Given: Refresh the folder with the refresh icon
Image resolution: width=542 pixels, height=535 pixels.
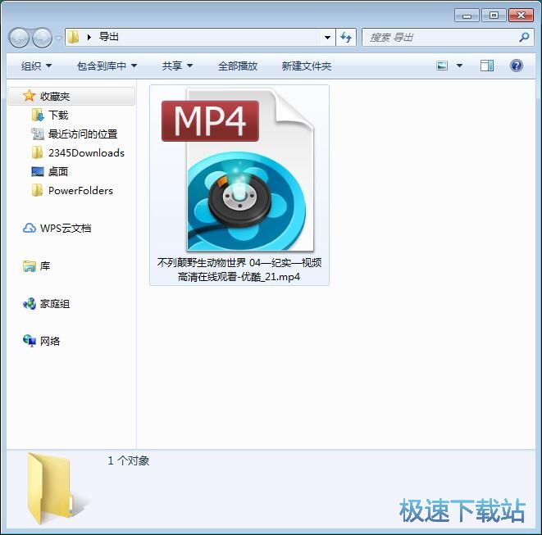Looking at the screenshot, I should [x=346, y=37].
